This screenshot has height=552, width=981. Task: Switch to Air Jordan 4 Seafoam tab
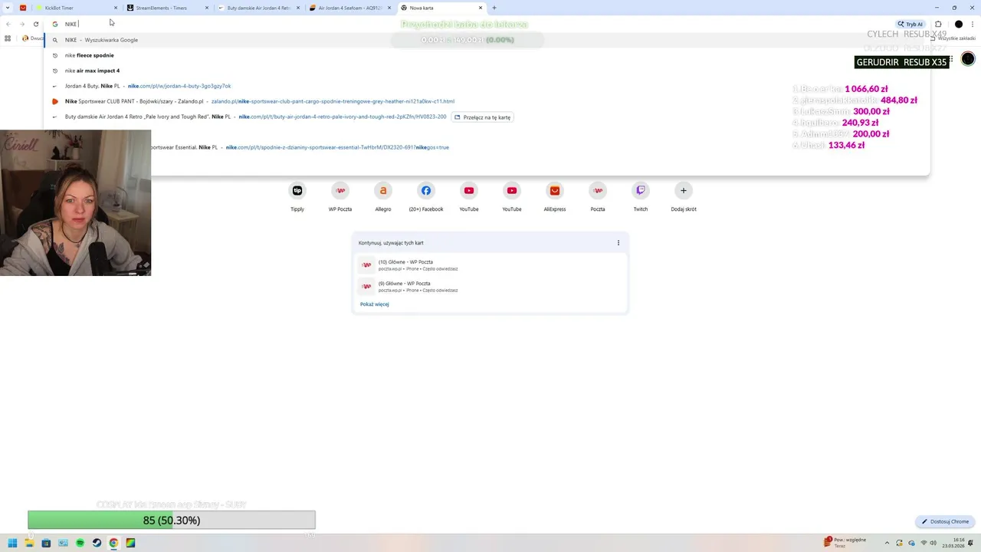[350, 8]
